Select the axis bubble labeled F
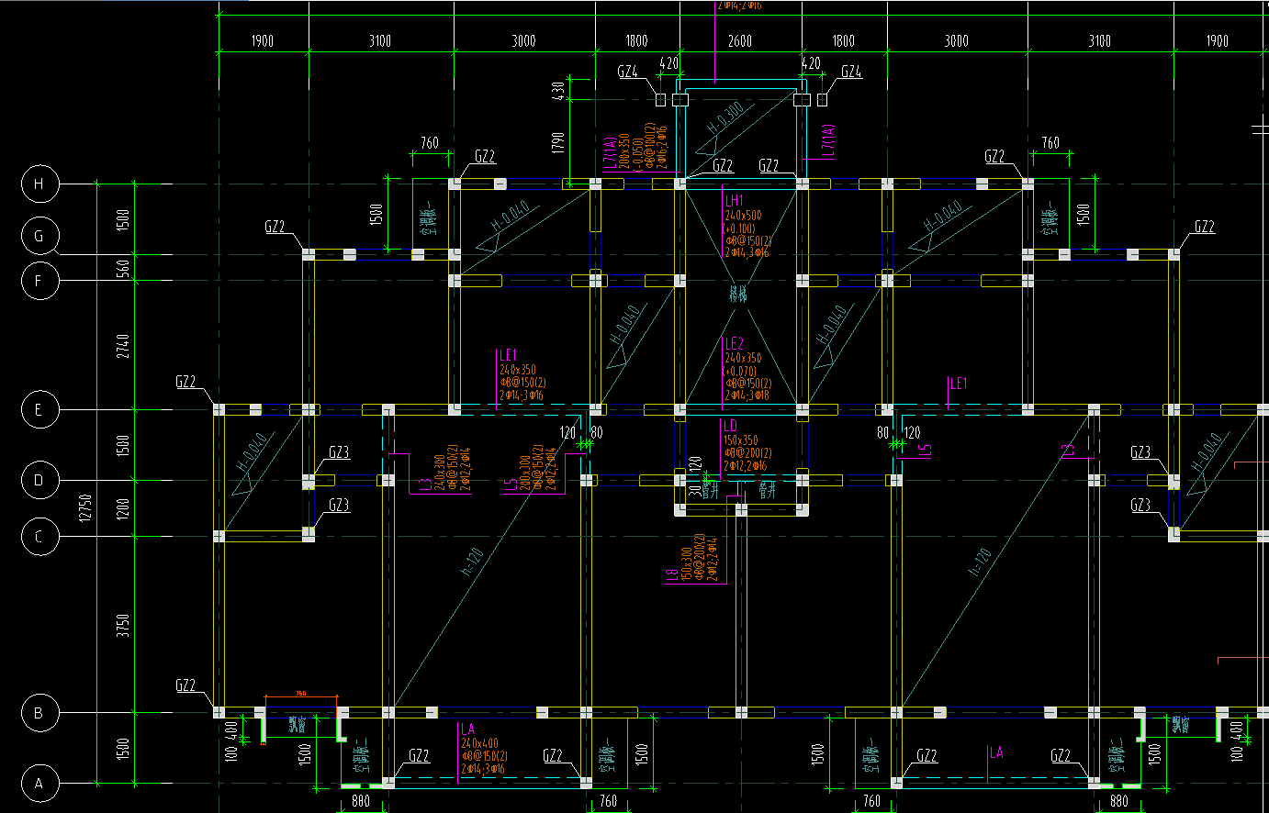 click(39, 280)
